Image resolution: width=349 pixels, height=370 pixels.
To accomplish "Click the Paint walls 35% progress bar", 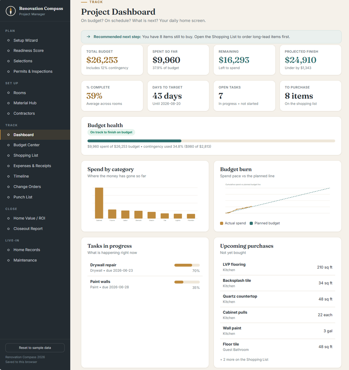I will pos(187,282).
